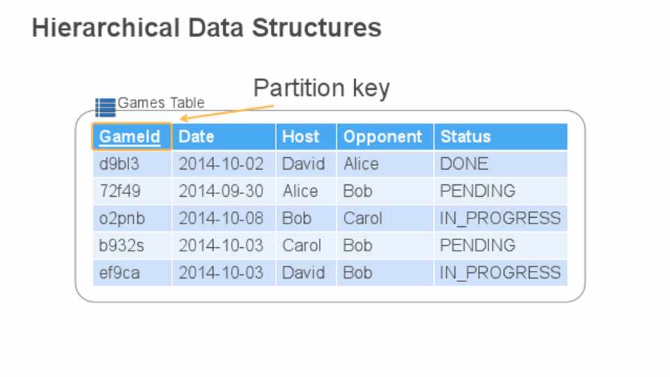Click the Hierarchical Data Structures title

click(x=207, y=29)
